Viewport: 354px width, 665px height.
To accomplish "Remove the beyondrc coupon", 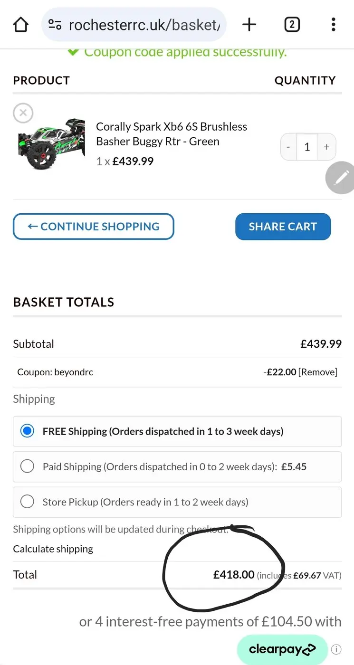I will click(x=318, y=372).
